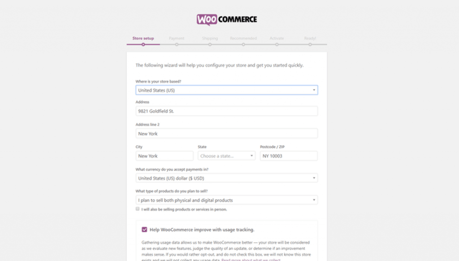This screenshot has height=261, width=459.
Task: Click the WooCommerce logo
Action: click(x=228, y=19)
